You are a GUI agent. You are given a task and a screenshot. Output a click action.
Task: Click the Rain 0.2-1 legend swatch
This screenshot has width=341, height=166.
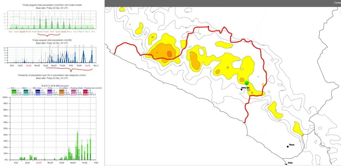tap(14, 92)
